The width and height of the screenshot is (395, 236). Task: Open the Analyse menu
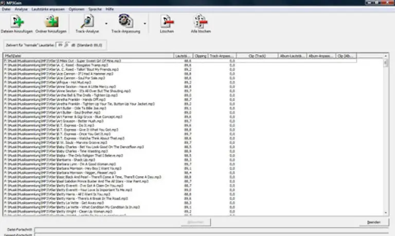[x=21, y=9]
